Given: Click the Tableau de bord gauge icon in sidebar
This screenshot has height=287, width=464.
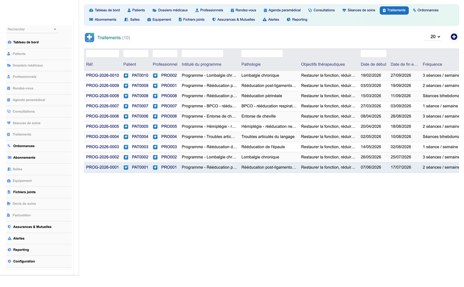Looking at the screenshot, I should [10, 42].
